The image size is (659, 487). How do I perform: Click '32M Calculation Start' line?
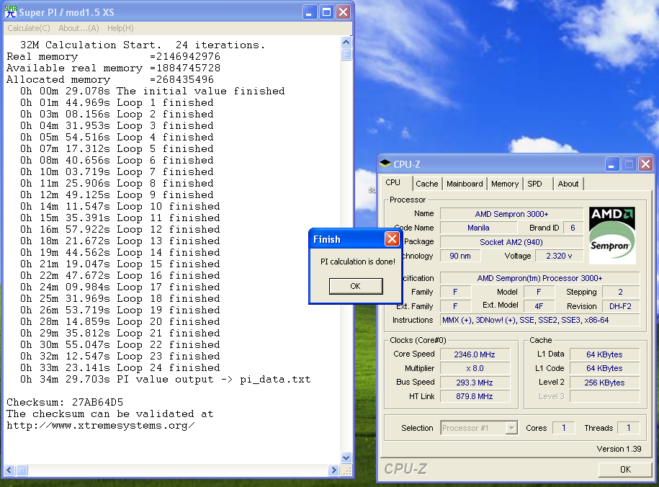(143, 45)
